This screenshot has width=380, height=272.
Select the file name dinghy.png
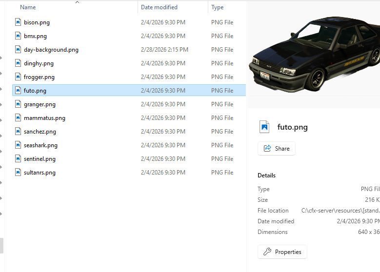tap(39, 63)
